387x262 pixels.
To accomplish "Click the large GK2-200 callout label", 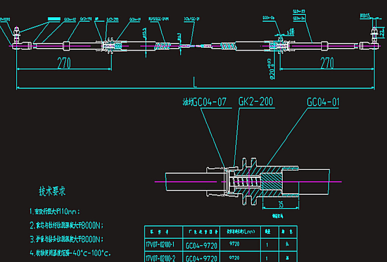I will click(255, 102).
